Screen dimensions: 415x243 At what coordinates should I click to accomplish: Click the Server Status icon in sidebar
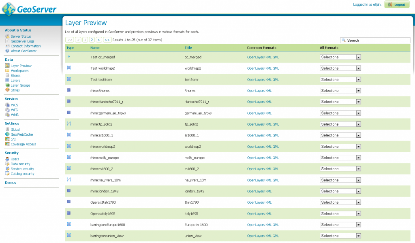click(7, 36)
